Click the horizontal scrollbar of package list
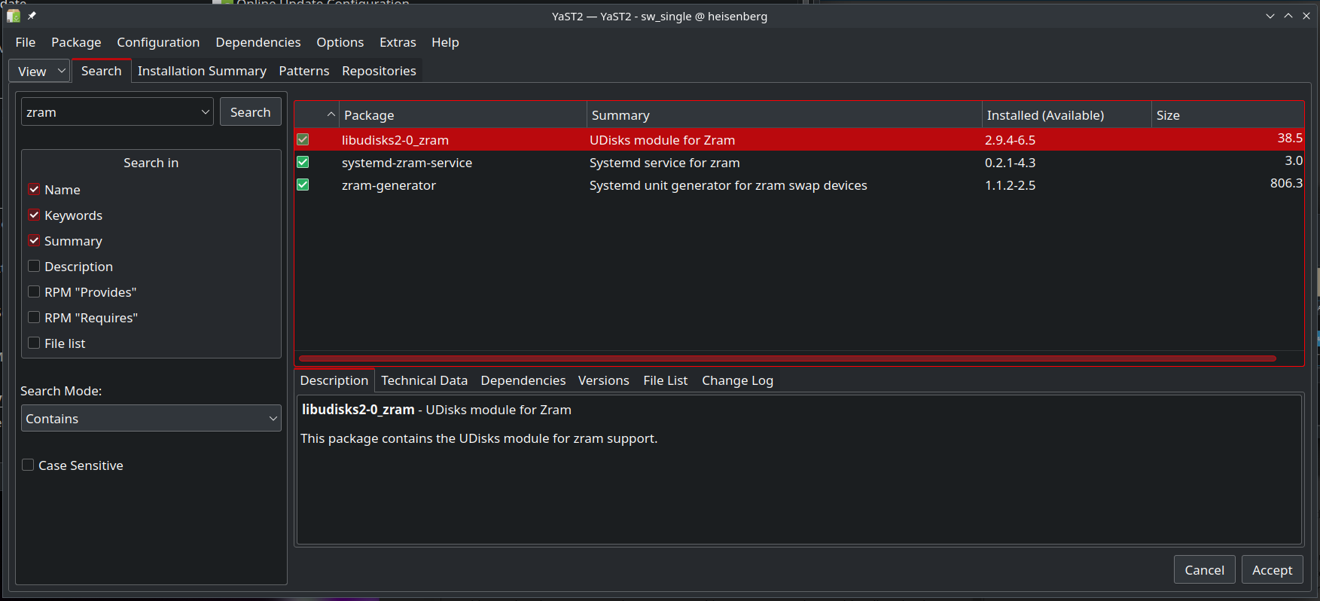Screen dimensions: 1320x601 [x=788, y=358]
